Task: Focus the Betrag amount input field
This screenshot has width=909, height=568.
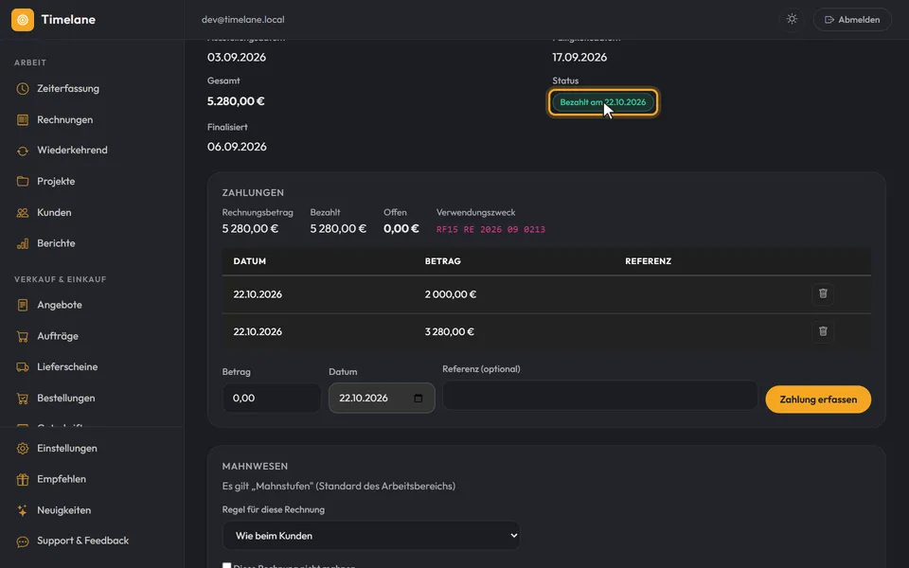Action: point(272,399)
